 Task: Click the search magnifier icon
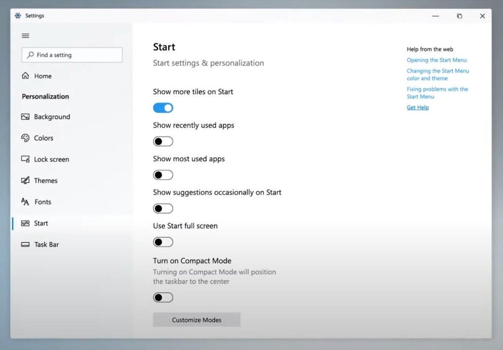pos(30,55)
